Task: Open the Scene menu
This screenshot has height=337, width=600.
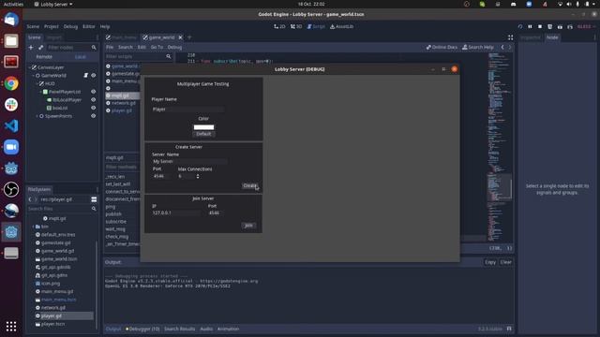Action: point(33,26)
